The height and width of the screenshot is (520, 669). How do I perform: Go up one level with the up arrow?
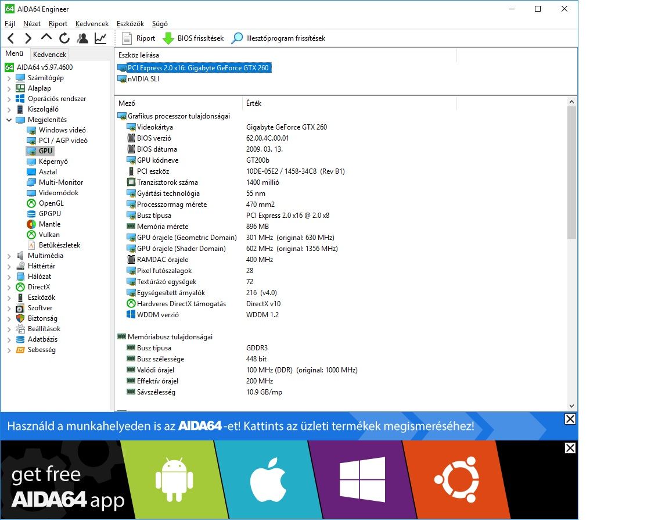[x=46, y=38]
